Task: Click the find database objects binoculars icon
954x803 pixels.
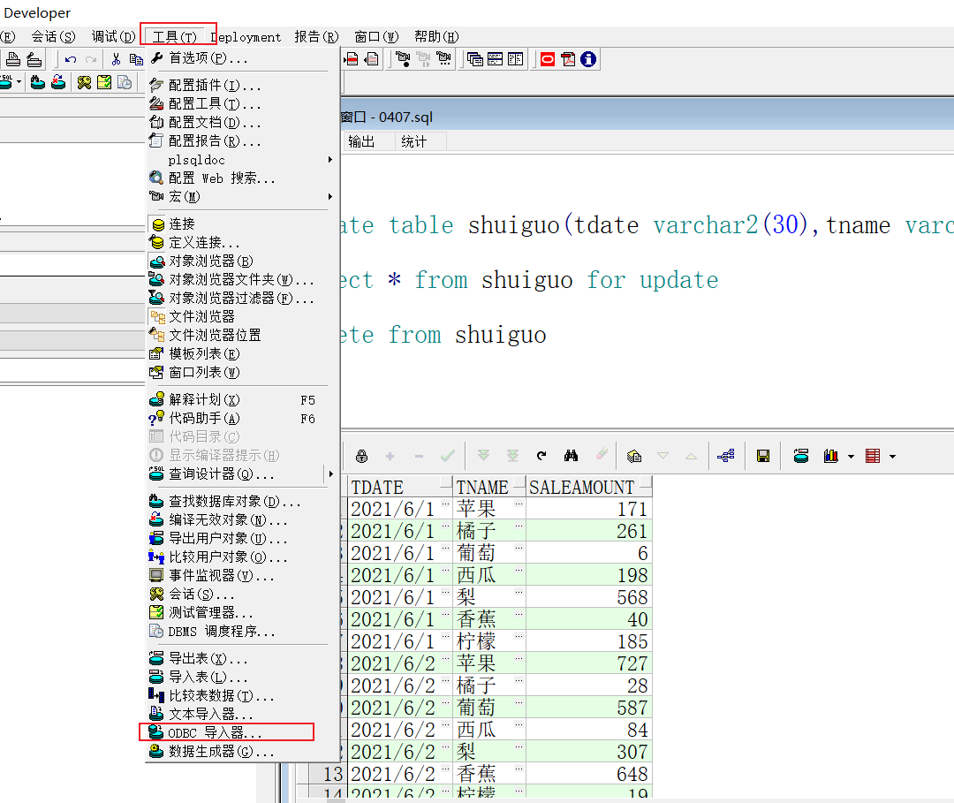Action: [x=38, y=82]
